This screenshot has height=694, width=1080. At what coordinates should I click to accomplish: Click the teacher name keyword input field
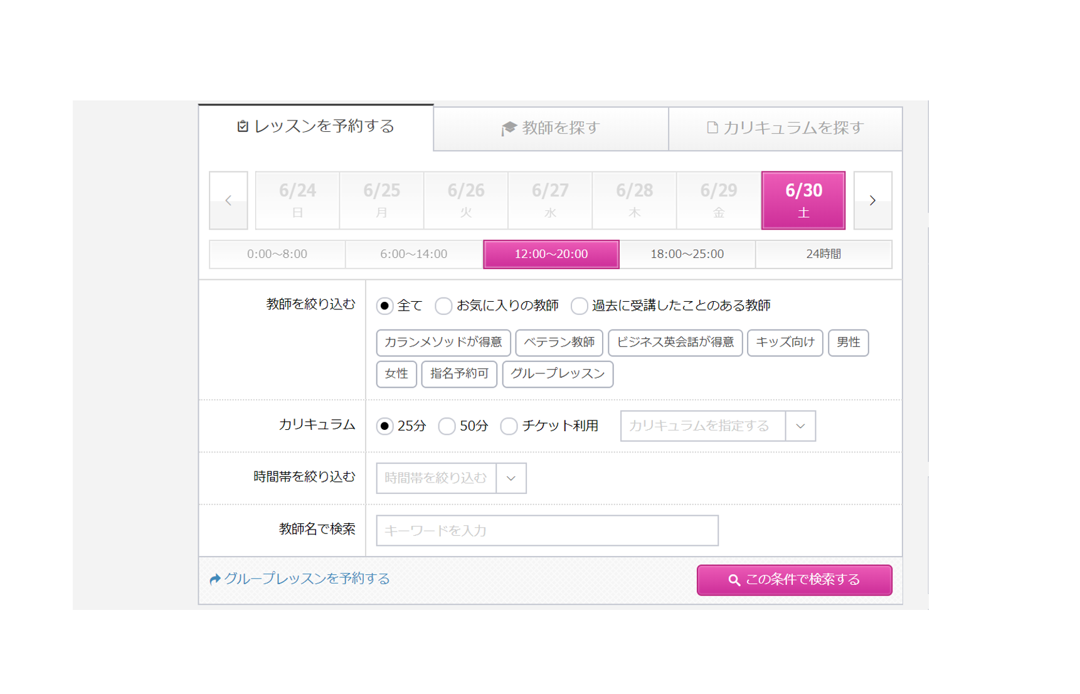[x=547, y=531]
